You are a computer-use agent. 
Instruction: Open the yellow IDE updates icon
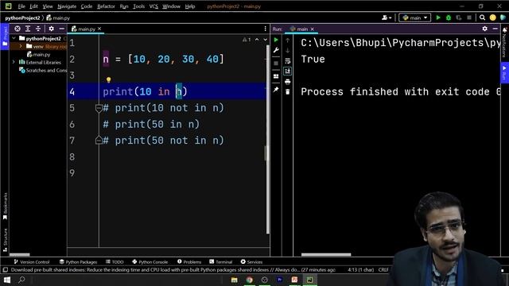coord(493,17)
